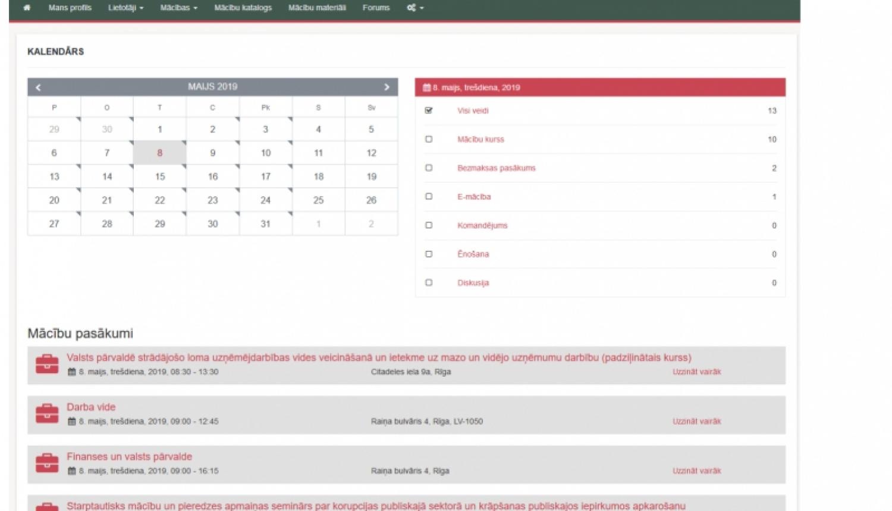Image resolution: width=892 pixels, height=511 pixels.
Task: Toggle the Bezmaksas pasākums checkbox
Action: pos(429,168)
